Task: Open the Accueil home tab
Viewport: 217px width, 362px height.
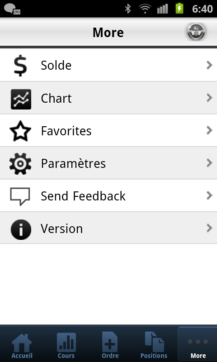Action: click(x=22, y=345)
